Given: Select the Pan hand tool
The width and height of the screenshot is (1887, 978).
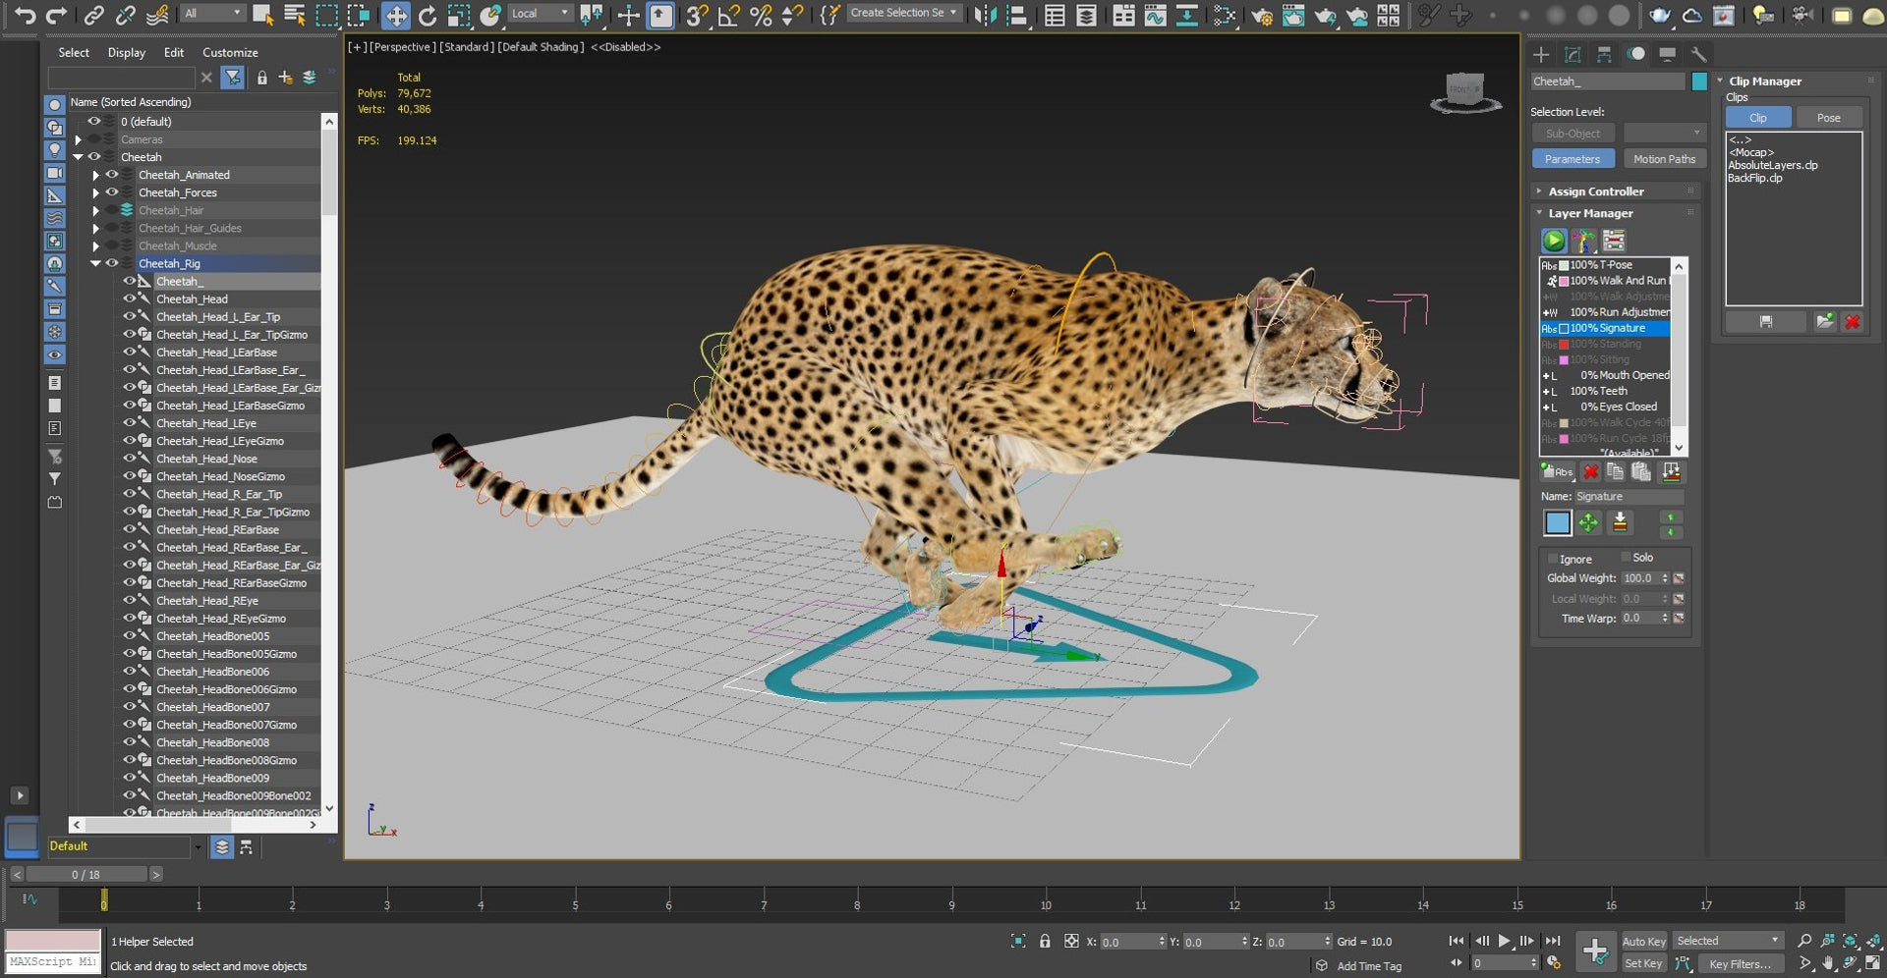Looking at the screenshot, I should (1827, 962).
